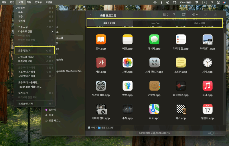Open the 지도.app Maps icon
Image resolution: width=229 pixels, height=146 pixels.
154,109
